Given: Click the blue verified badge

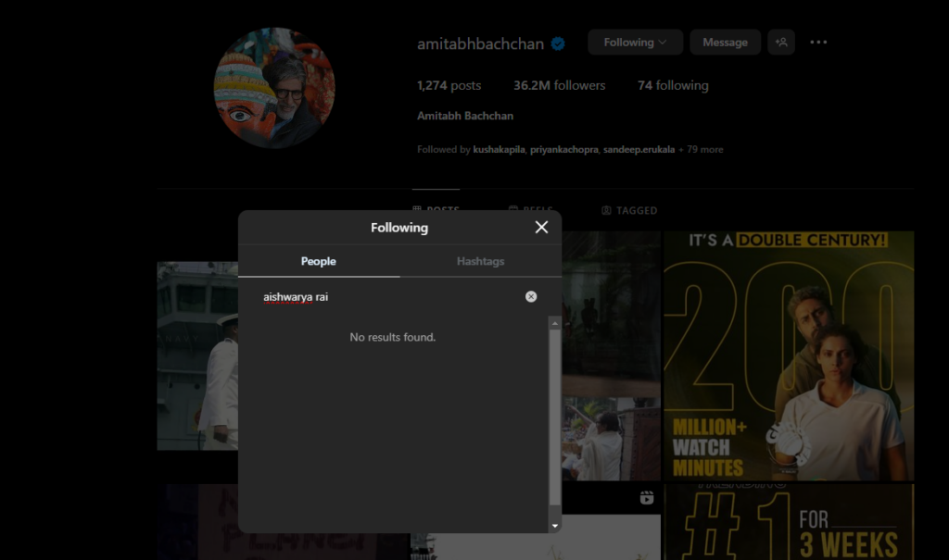Looking at the screenshot, I should [x=559, y=44].
